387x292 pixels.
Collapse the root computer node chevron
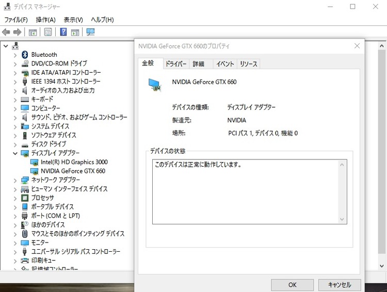6,46
